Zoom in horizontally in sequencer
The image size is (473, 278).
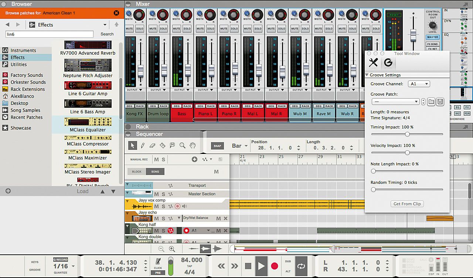(x=172, y=249)
